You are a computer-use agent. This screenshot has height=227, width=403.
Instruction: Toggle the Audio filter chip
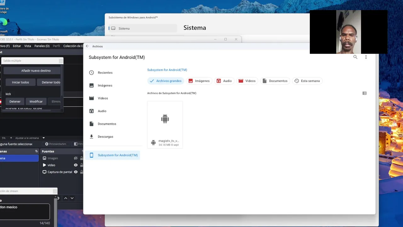pyautogui.click(x=224, y=81)
